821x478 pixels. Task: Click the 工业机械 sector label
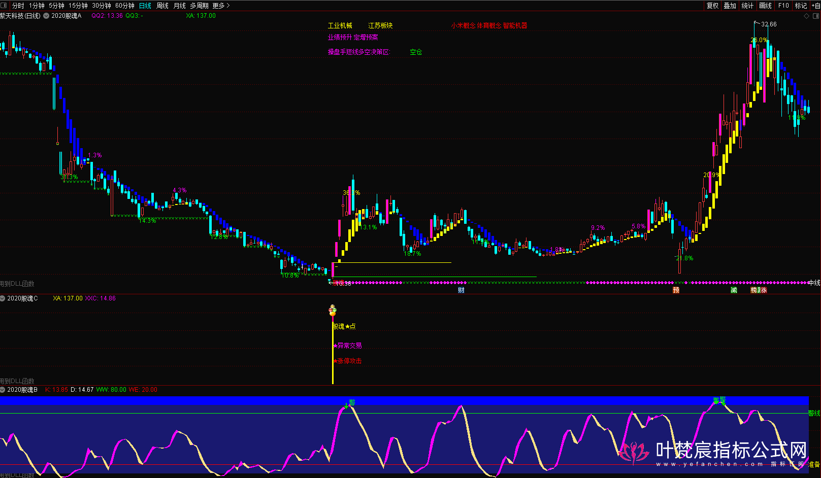point(340,25)
